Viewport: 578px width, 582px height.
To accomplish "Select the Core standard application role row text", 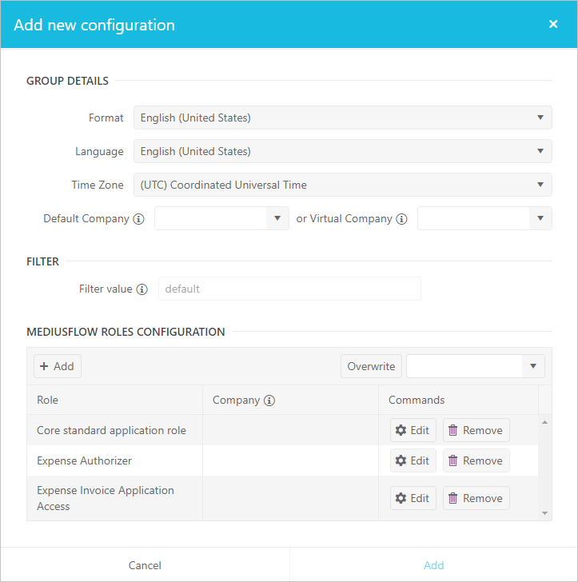I will tap(111, 430).
